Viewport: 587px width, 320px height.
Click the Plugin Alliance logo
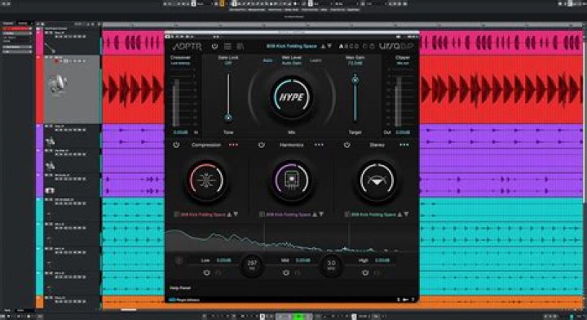pyautogui.click(x=183, y=300)
